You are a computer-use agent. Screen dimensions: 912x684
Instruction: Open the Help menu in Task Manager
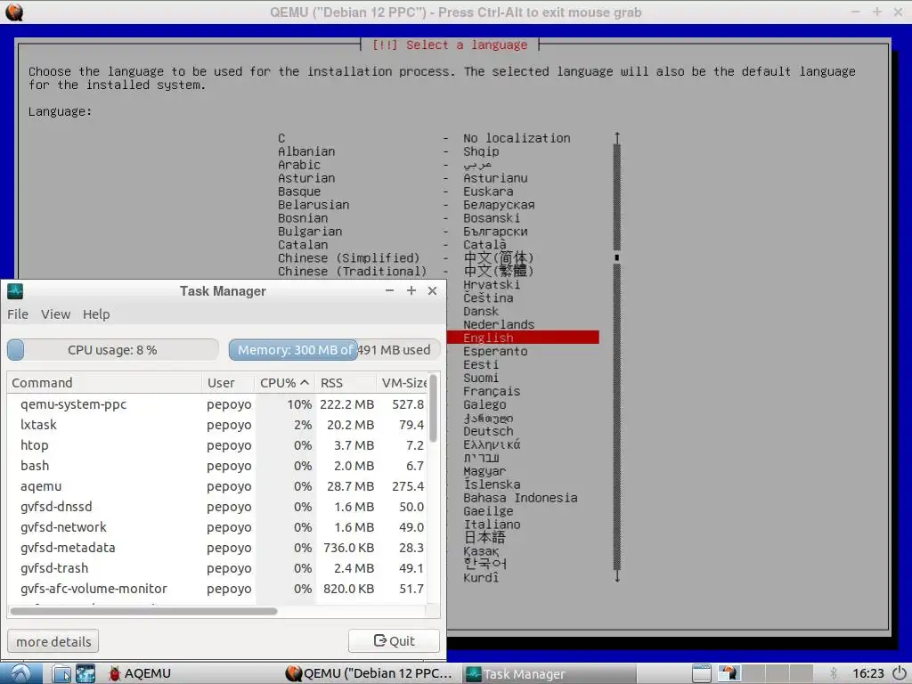click(x=96, y=314)
